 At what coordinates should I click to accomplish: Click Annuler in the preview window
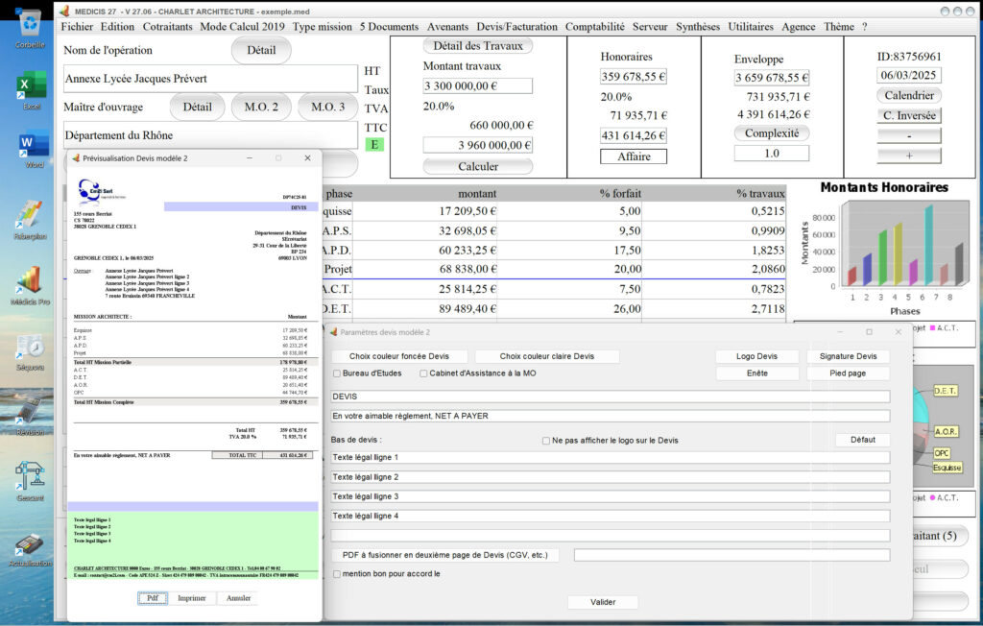click(238, 598)
